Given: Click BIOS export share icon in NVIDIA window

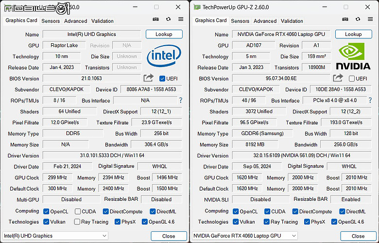Looking at the screenshot, I should (x=338, y=78).
